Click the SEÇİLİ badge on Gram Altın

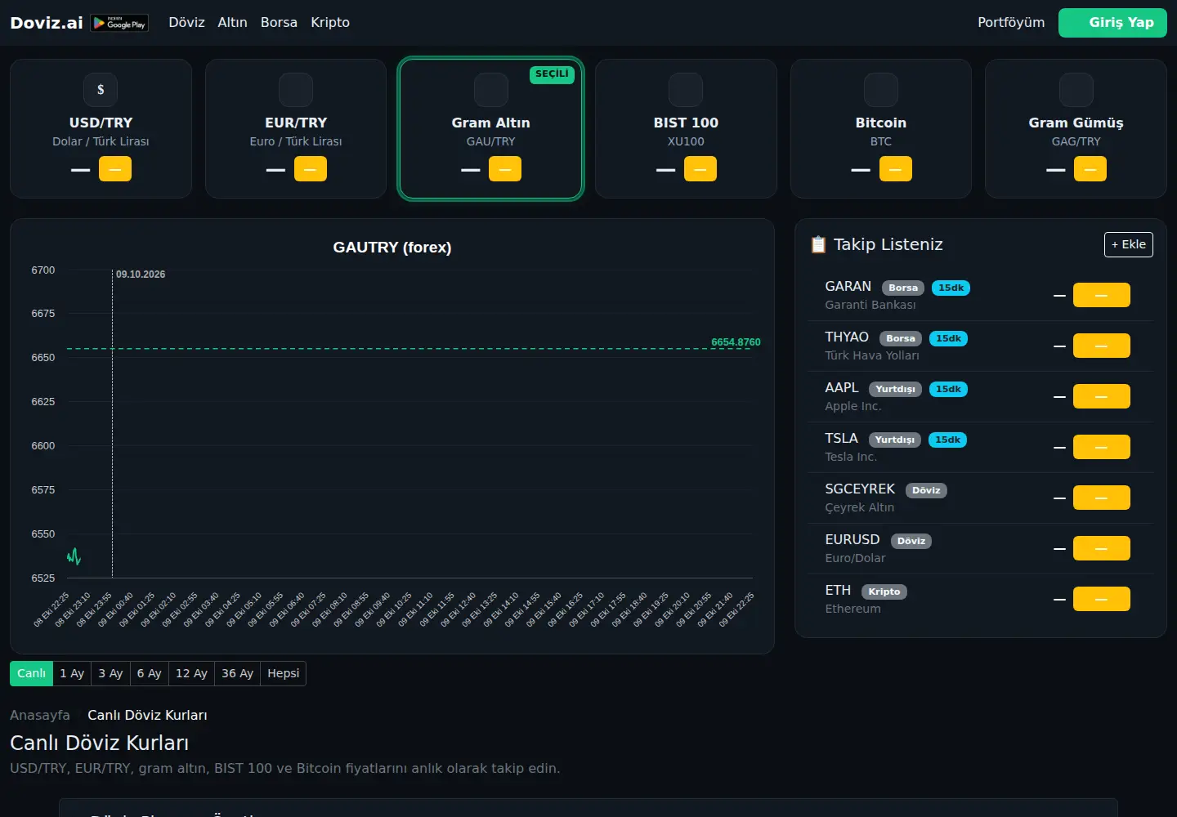[x=552, y=74]
